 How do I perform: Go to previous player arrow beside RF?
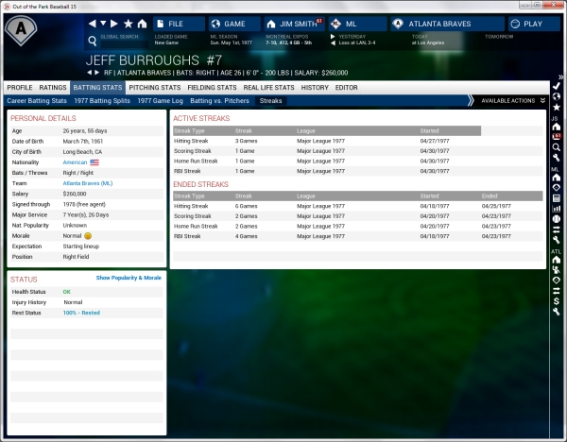pos(90,73)
